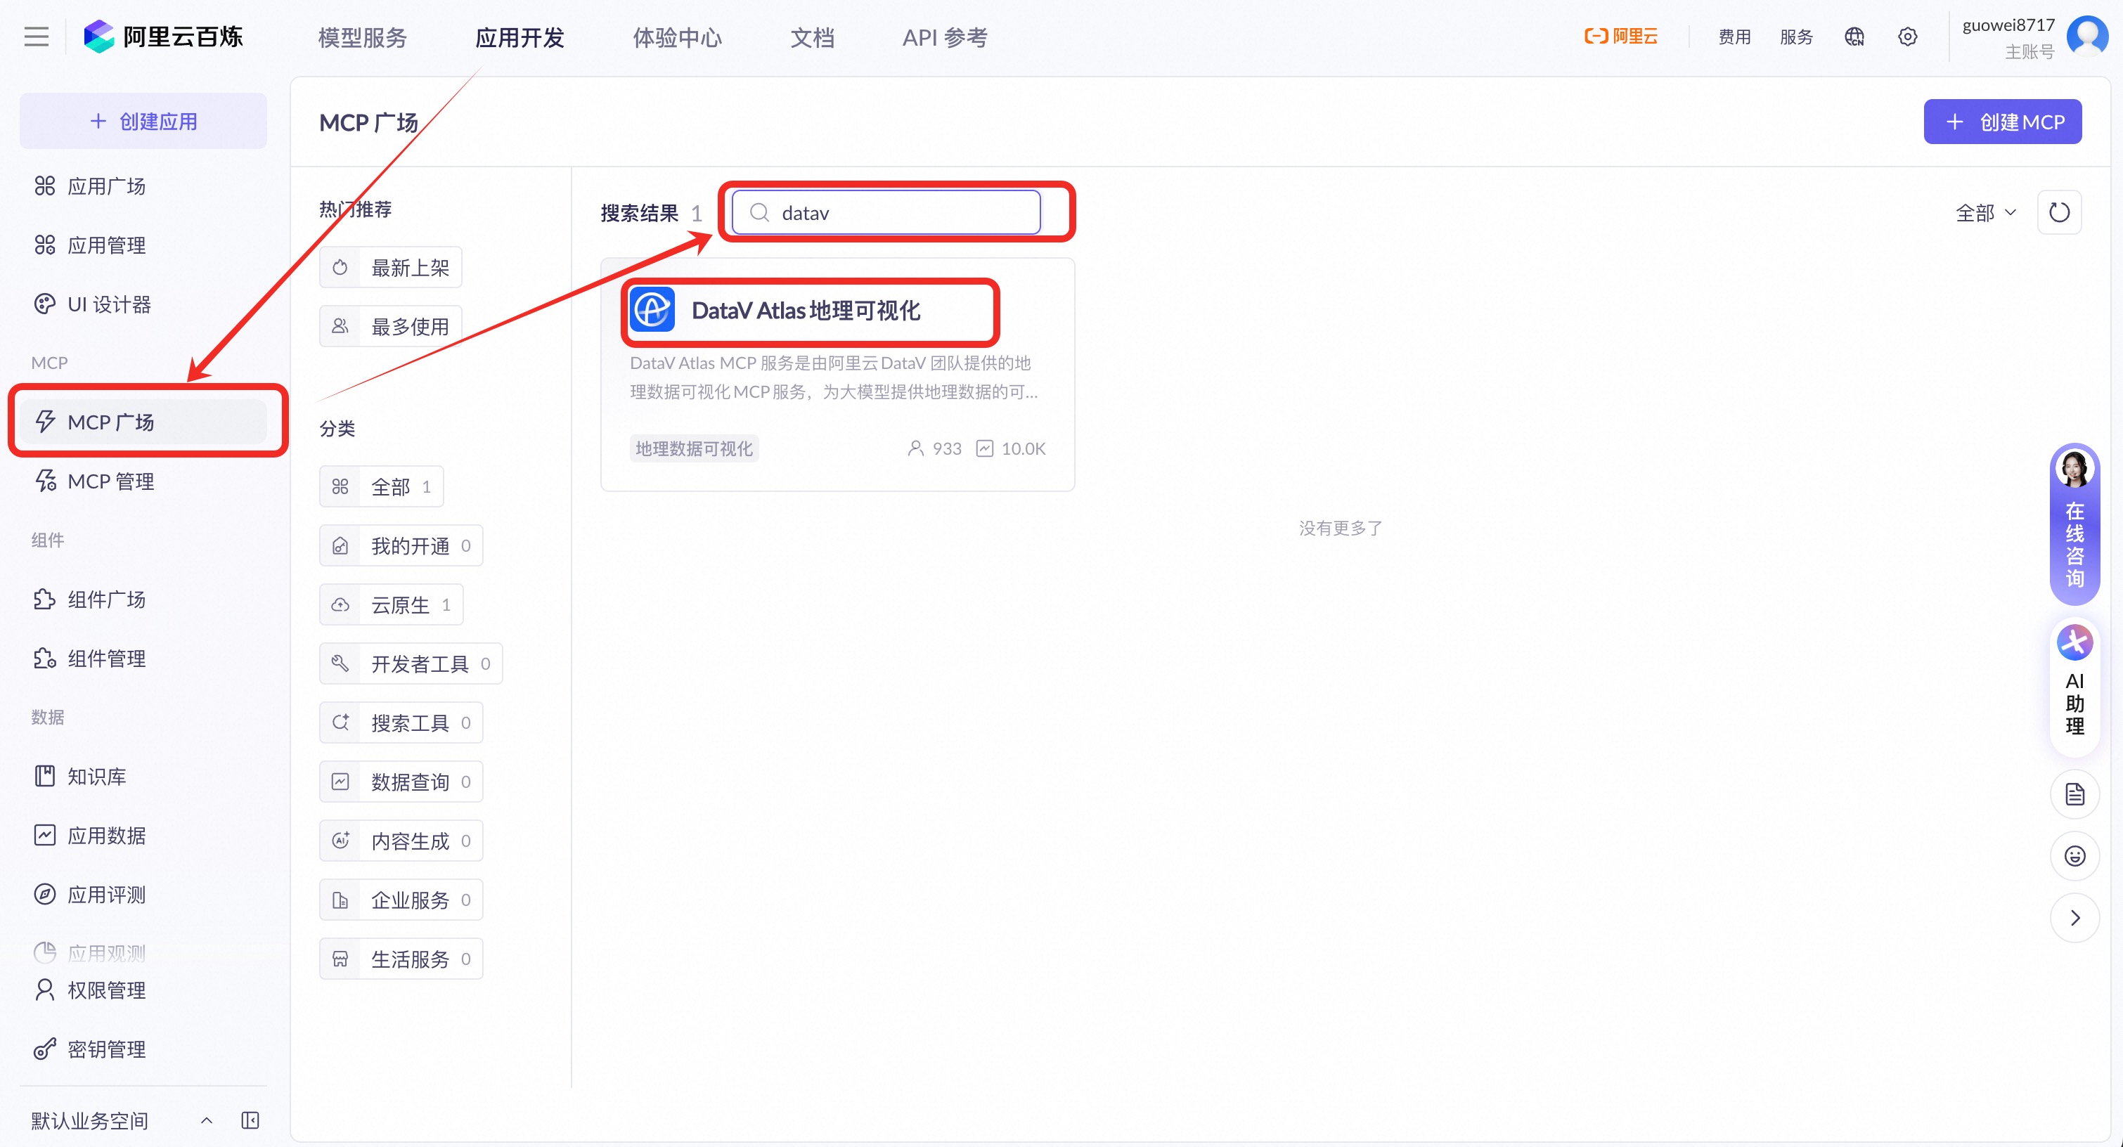Open the settings gear icon in header

point(1907,37)
